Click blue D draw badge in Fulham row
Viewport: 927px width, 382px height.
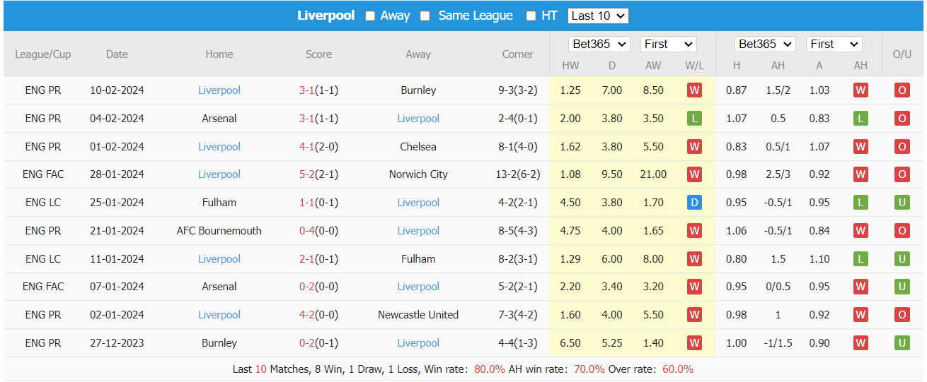point(694,203)
